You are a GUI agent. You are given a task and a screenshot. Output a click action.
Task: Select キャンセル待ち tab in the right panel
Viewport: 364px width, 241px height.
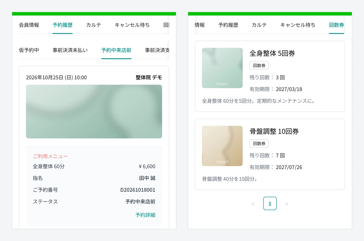298,25
